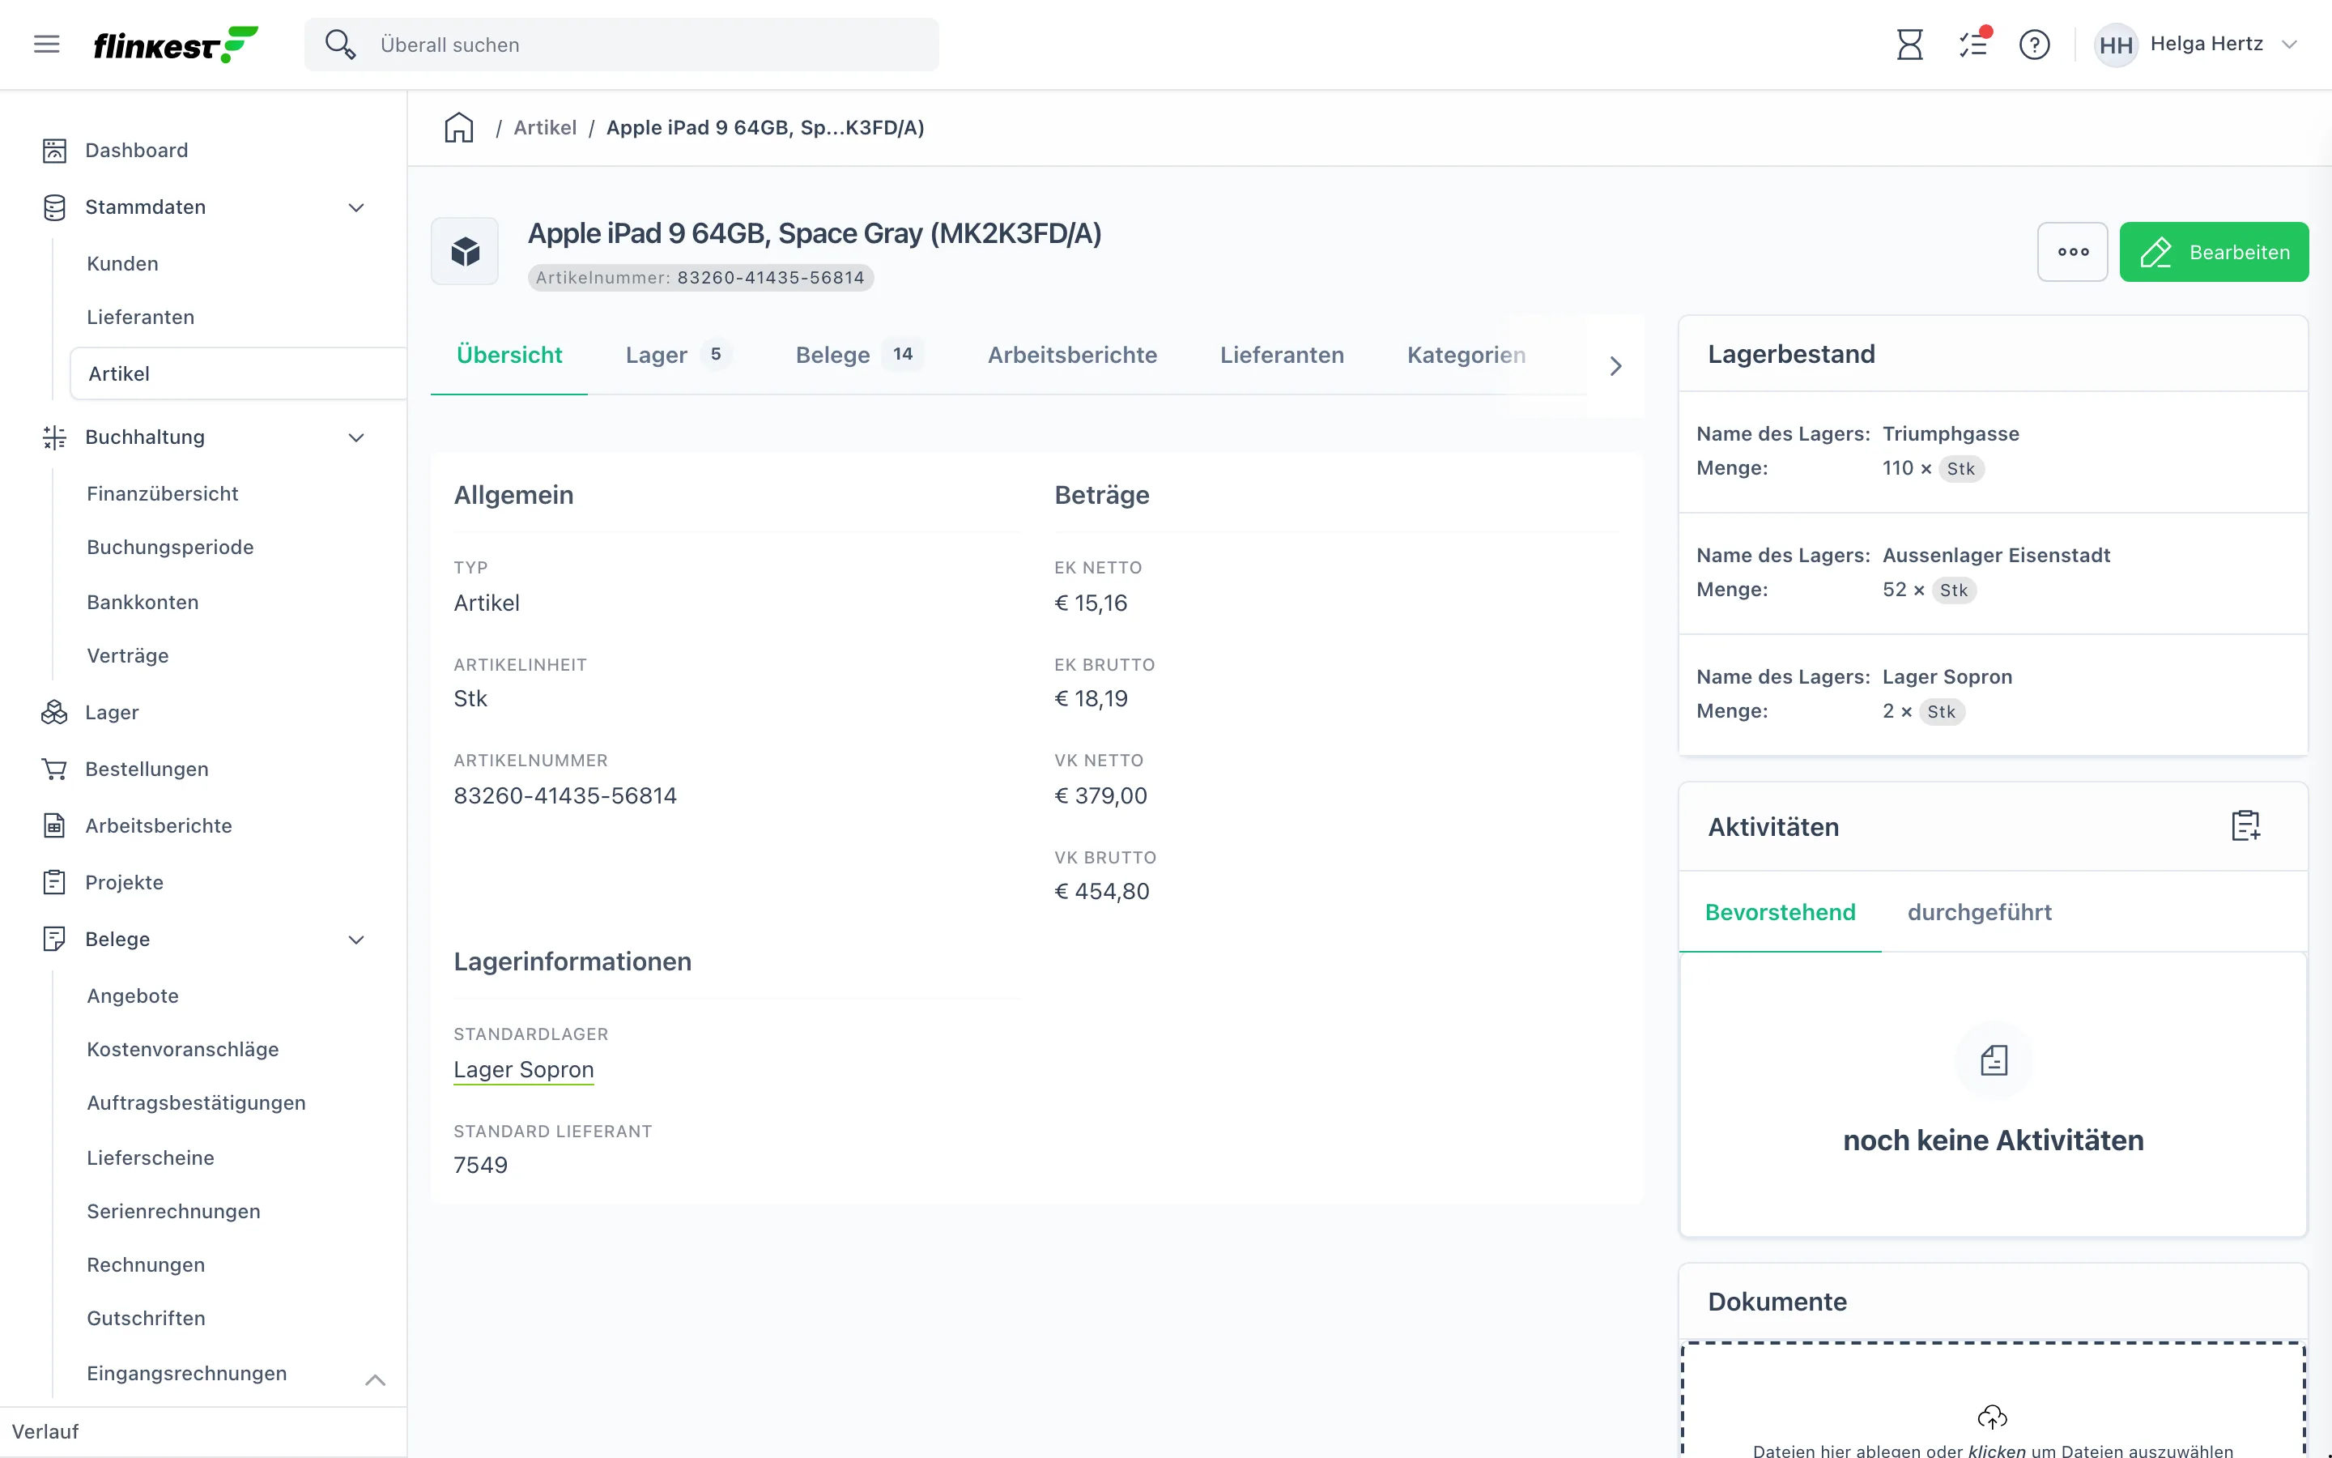2332x1458 pixels.
Task: Open Lieferanten in the sidebar
Action: pyautogui.click(x=141, y=318)
